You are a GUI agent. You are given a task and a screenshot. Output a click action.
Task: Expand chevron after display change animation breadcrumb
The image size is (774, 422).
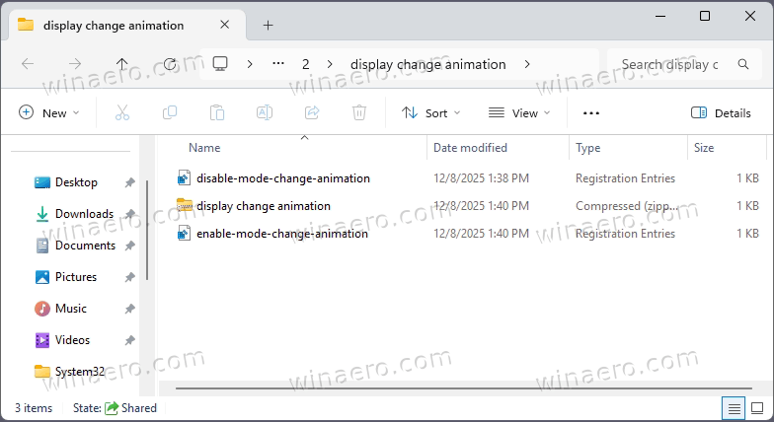527,64
